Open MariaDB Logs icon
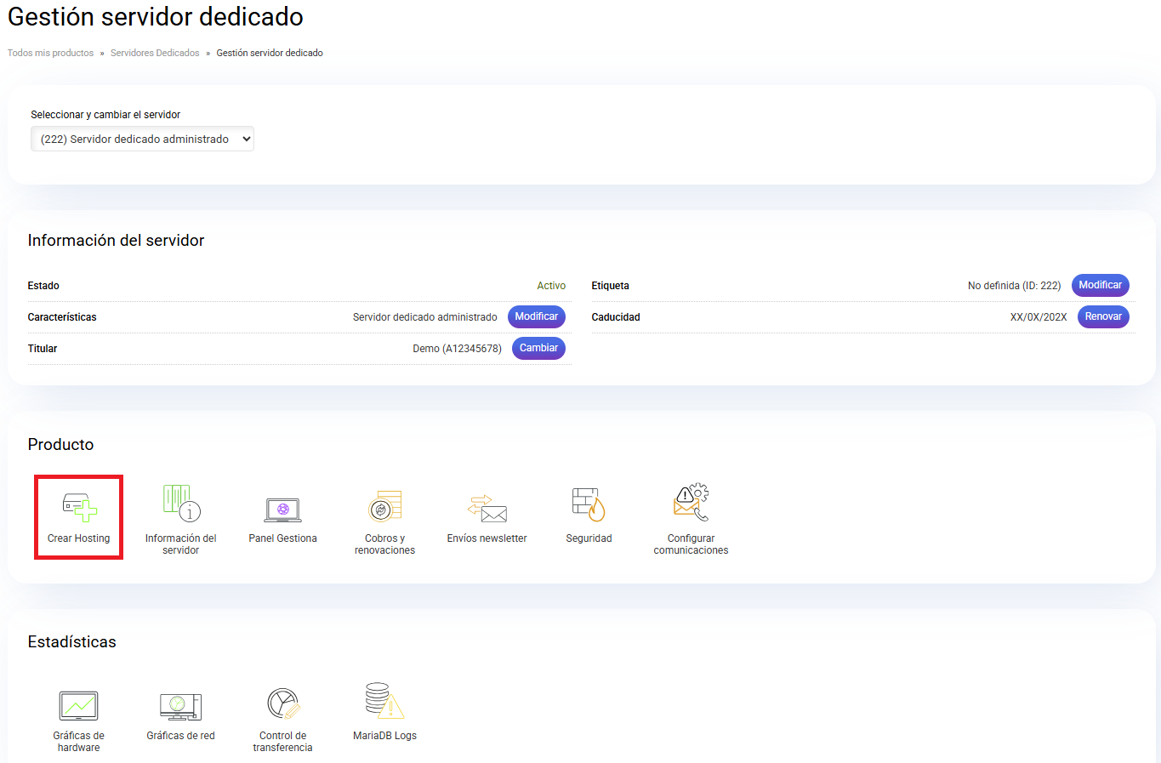1161x763 pixels. point(384,701)
